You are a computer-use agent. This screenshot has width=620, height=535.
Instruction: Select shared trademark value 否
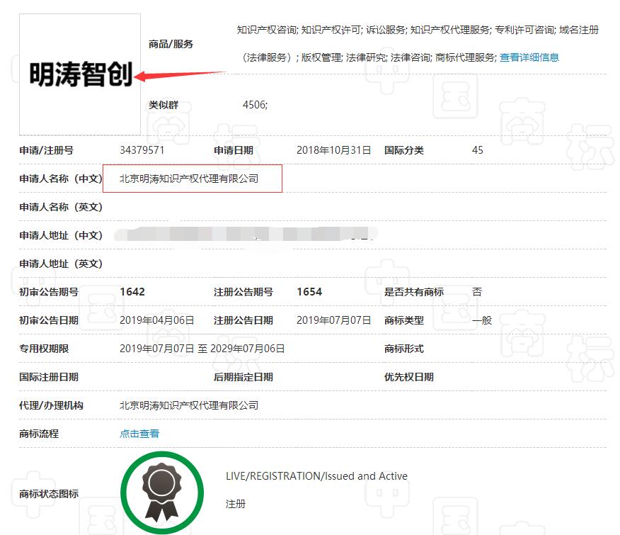pos(477,292)
